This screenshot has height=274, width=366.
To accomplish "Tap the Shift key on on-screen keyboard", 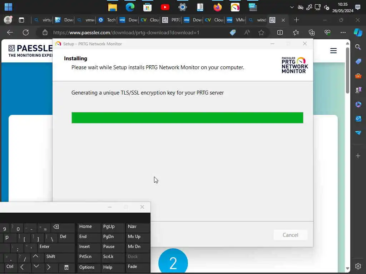I will click(x=59, y=258).
